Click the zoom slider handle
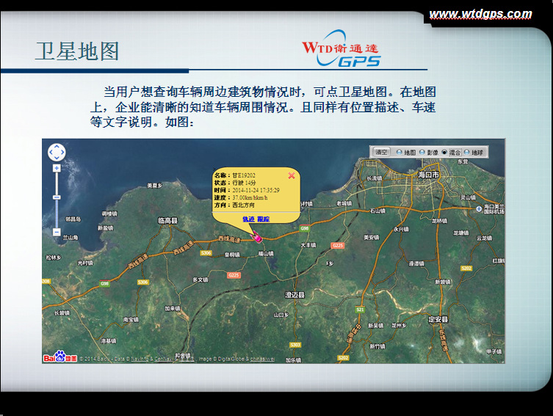Image resolution: width=553 pixels, height=416 pixels. (x=57, y=196)
